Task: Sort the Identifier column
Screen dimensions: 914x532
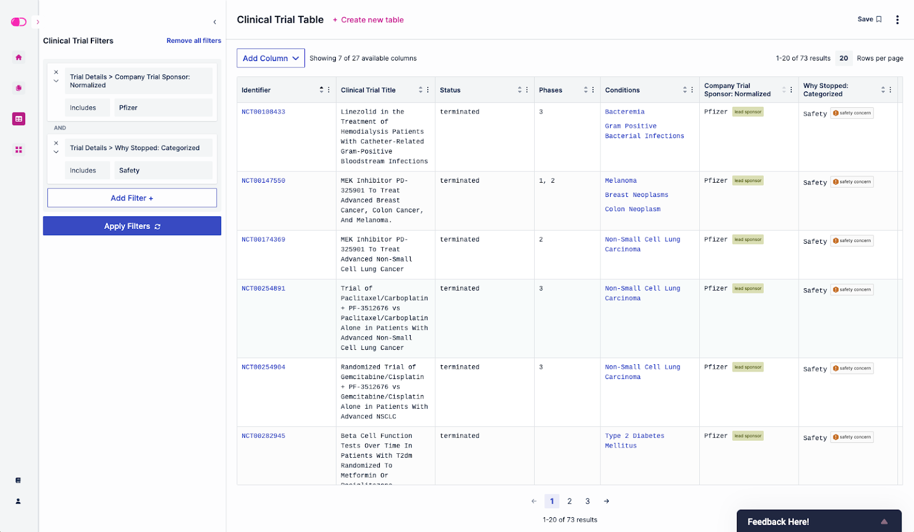Action: click(x=321, y=90)
